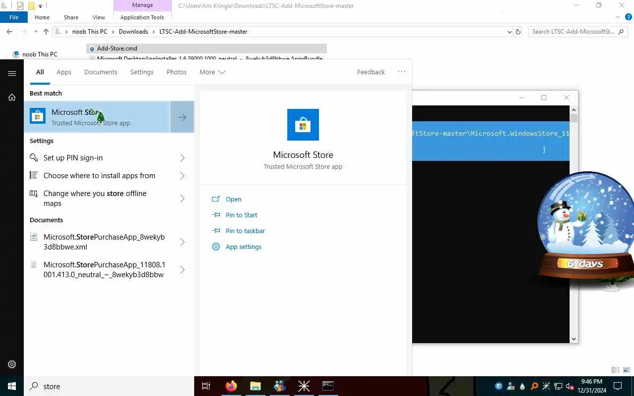This screenshot has height=396, width=634.
Task: Go to the Home icon in search sidebar
Action: click(x=12, y=98)
